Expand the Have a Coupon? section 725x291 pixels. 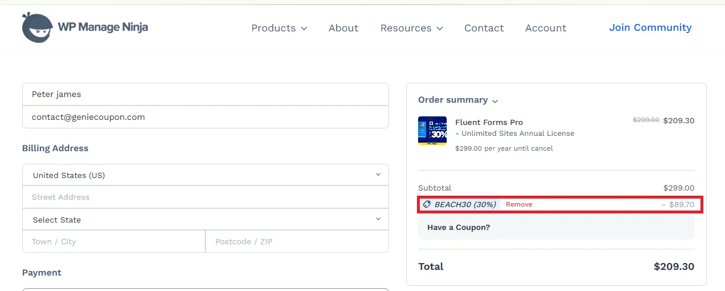(x=556, y=227)
